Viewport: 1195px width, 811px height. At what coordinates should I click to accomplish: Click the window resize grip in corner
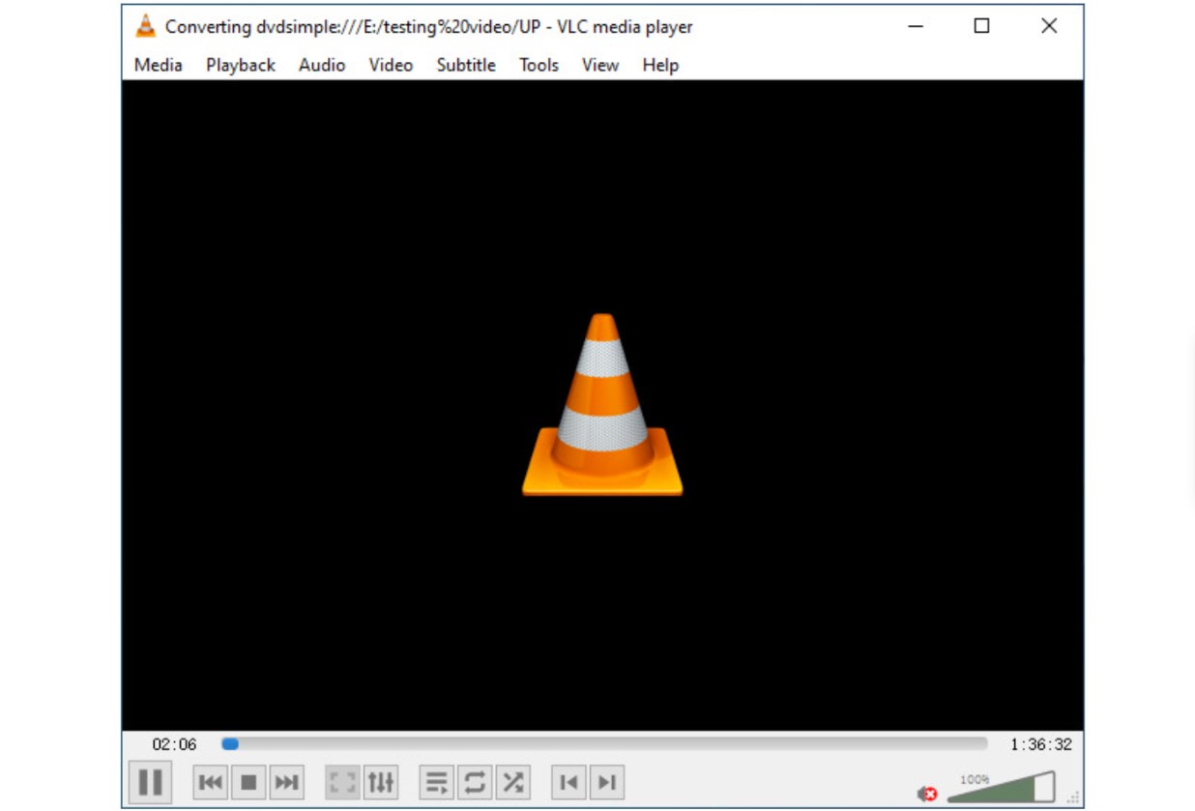[1073, 798]
